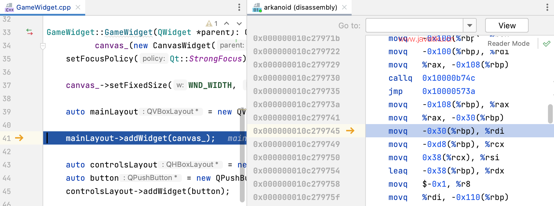Collapse the code fold marker at line 34

43,46
